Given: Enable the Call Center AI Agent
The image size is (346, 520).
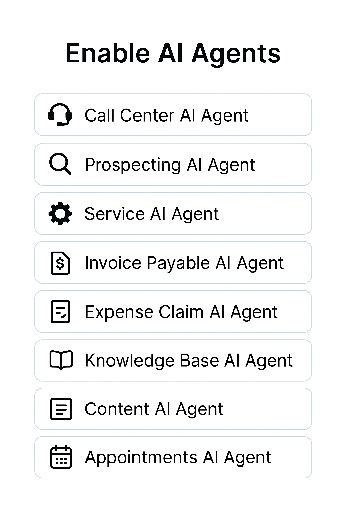Looking at the screenshot, I should click(x=173, y=115).
